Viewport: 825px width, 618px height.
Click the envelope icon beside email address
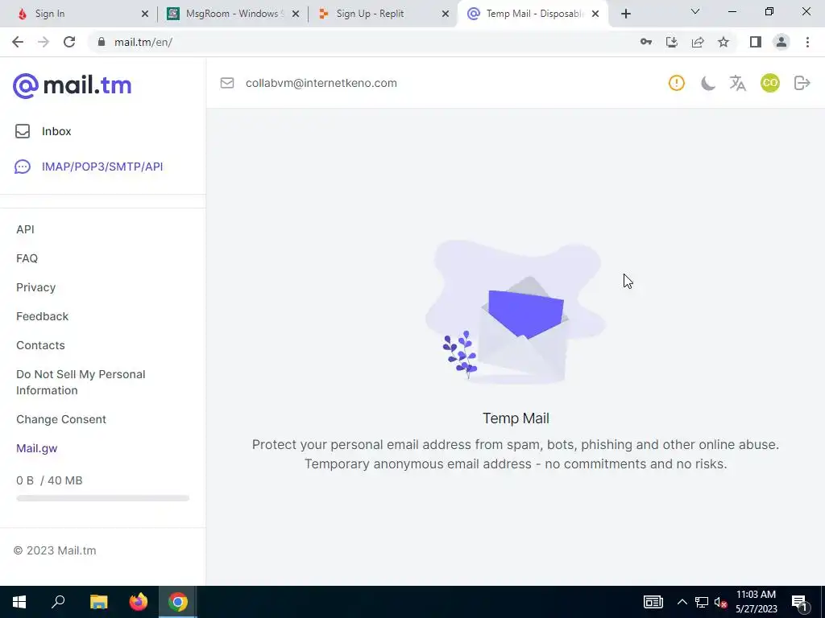227,83
